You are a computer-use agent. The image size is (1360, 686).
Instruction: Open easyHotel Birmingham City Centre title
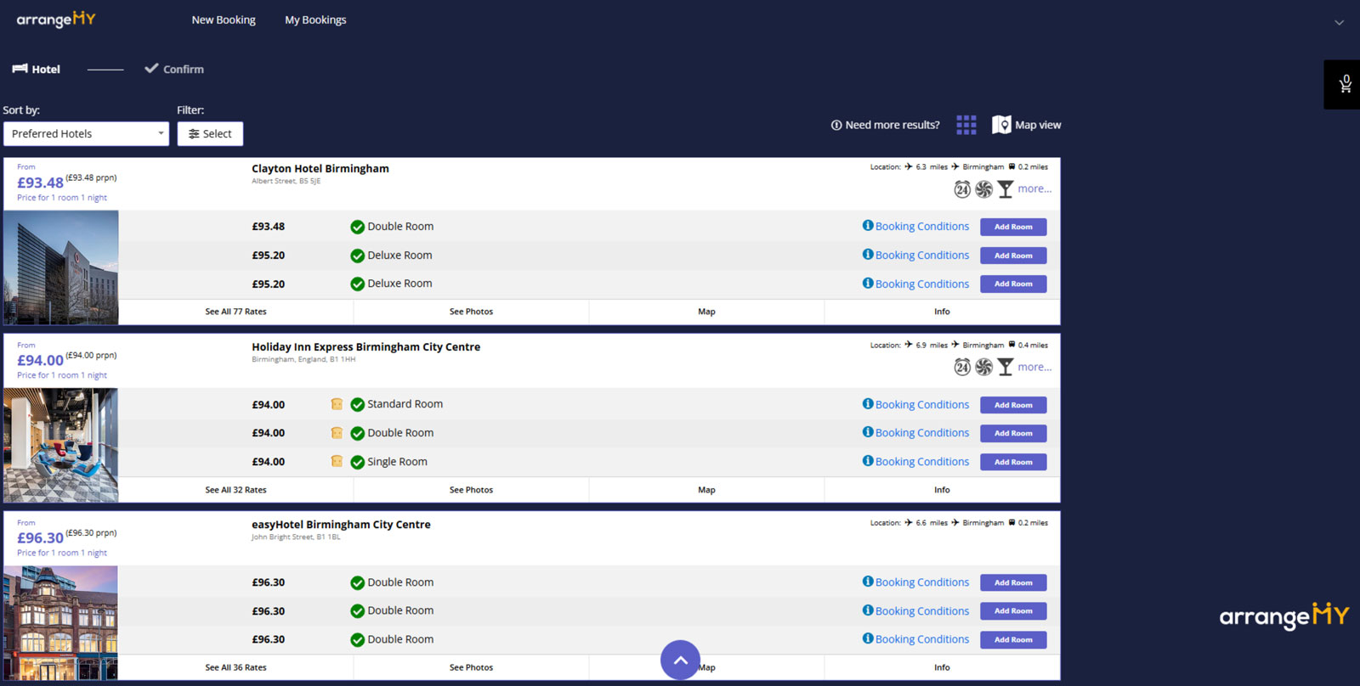(341, 525)
